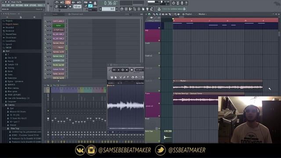Toggle channel rack graph editor icon
Screen dimensions: 281x158
141,14
